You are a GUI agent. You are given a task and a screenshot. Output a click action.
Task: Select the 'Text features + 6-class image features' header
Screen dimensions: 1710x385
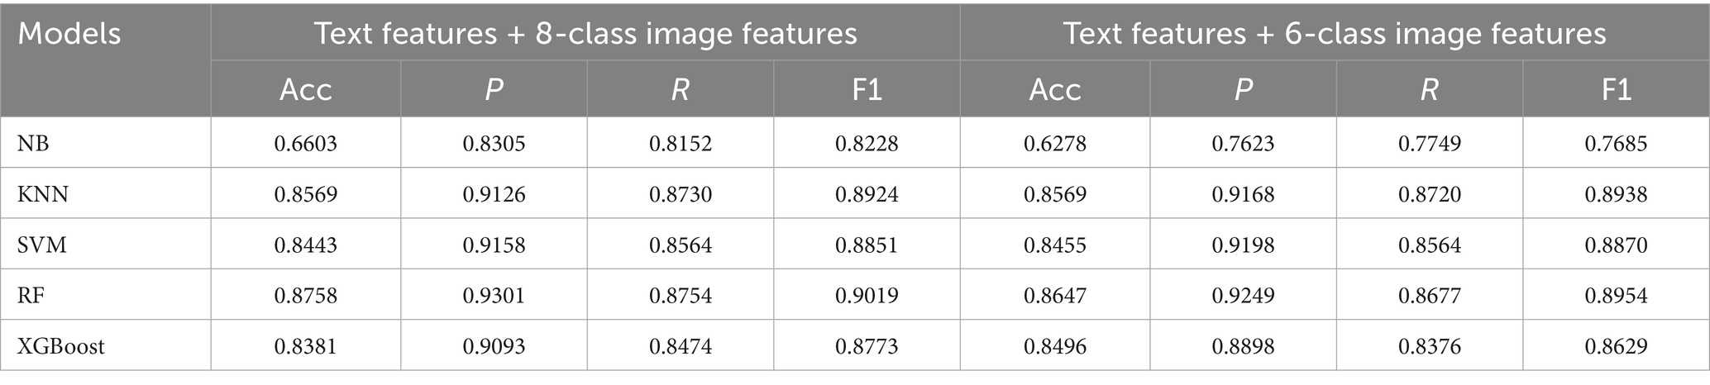coord(1334,34)
